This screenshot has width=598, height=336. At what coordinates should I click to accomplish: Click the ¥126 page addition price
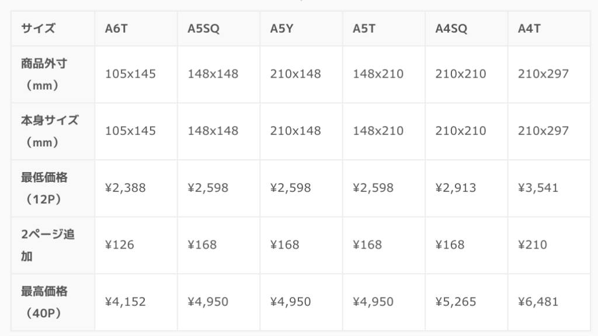coord(136,245)
